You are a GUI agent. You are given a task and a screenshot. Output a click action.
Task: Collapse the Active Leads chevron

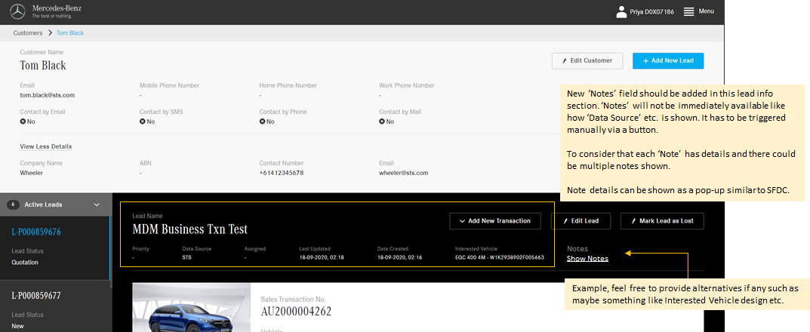click(x=97, y=205)
